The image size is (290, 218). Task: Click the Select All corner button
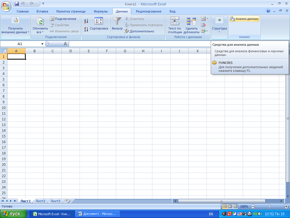(3, 51)
